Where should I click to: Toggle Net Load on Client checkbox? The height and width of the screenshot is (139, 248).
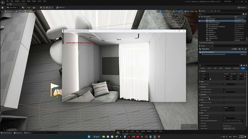pos(224,97)
